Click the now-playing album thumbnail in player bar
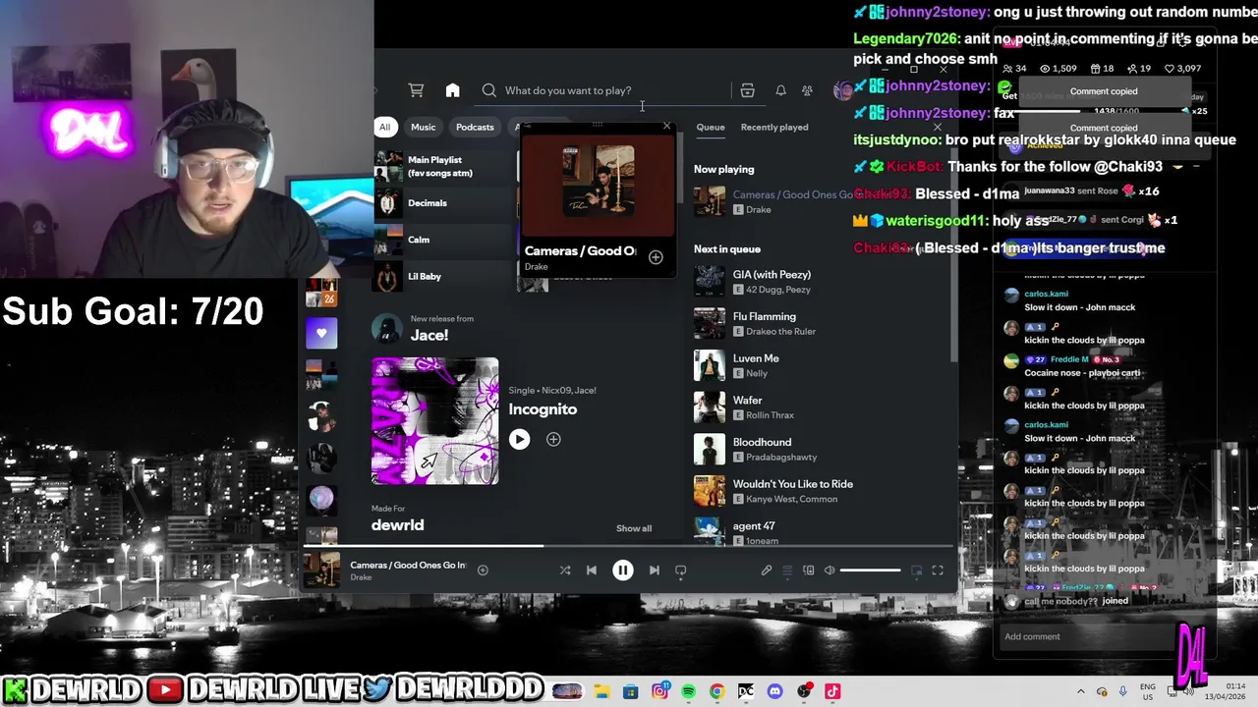This screenshot has height=707, width=1258. (321, 570)
